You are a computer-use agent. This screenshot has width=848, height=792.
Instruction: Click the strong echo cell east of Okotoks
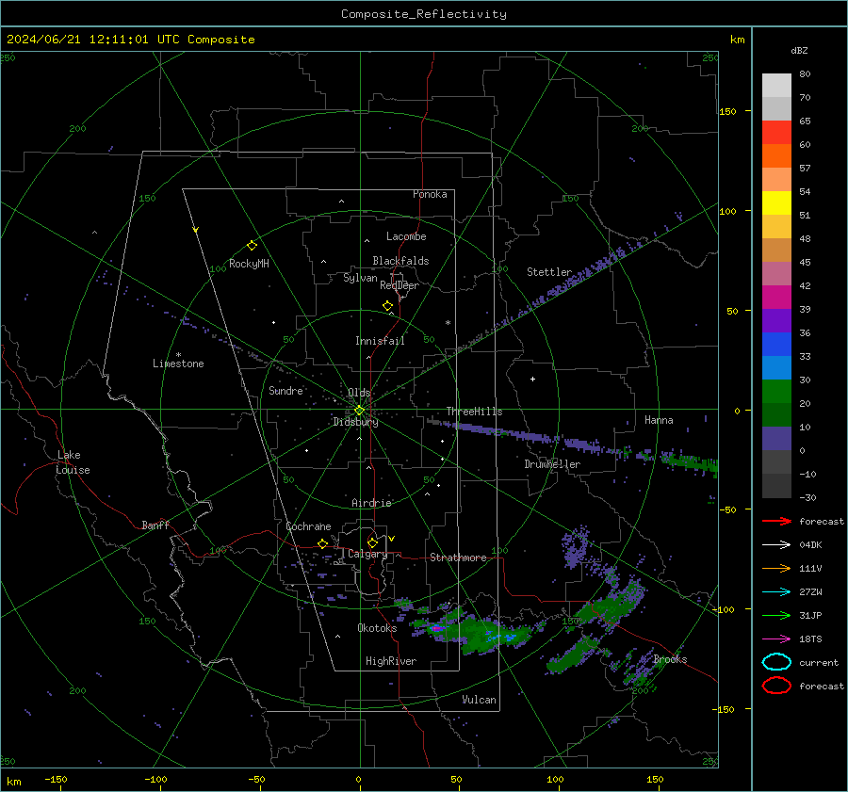[x=437, y=628]
